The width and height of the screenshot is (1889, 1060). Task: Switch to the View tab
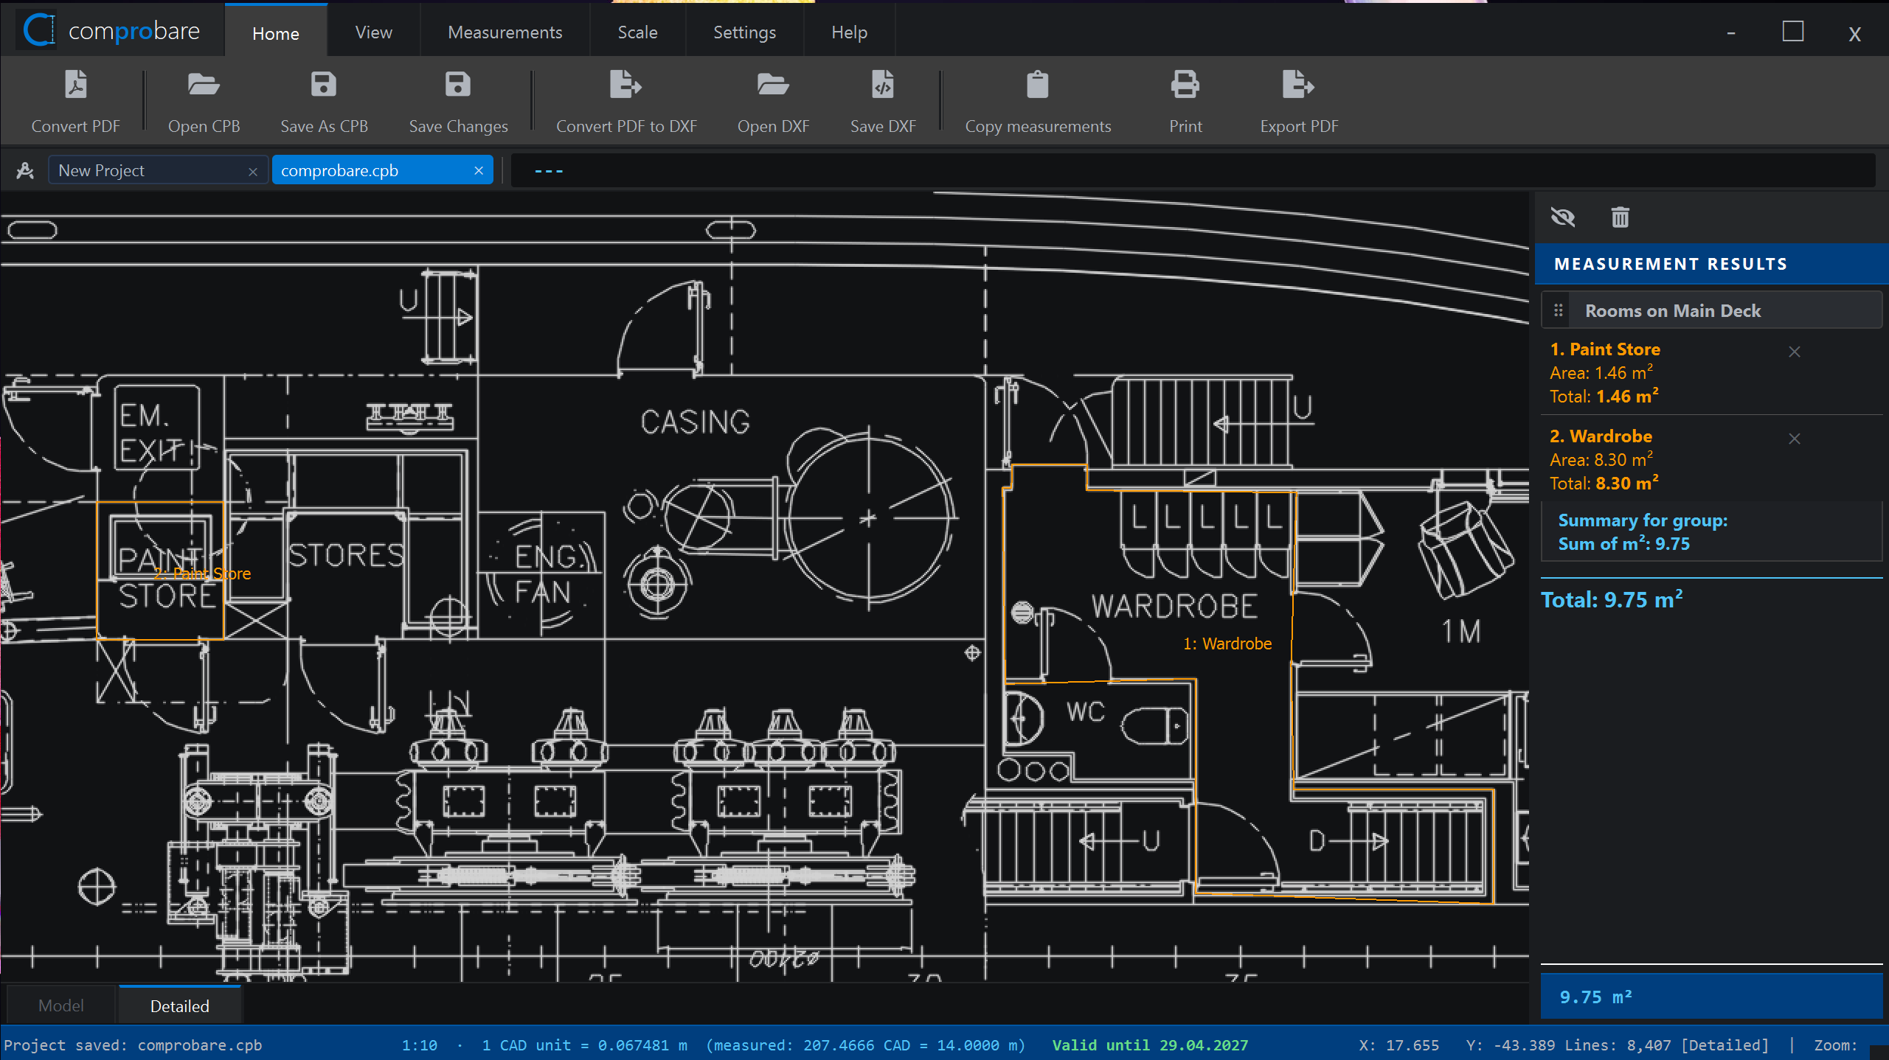click(x=373, y=32)
